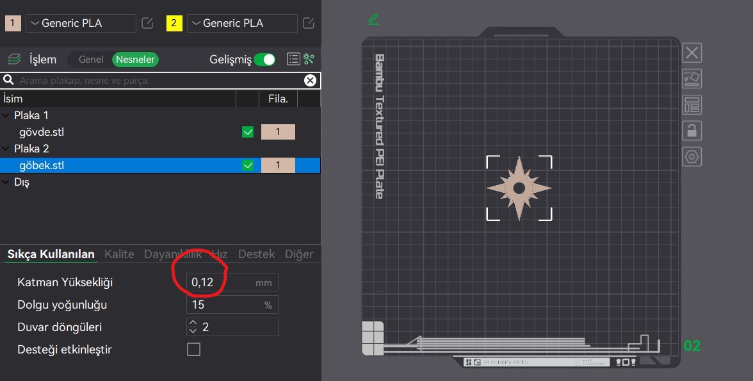
Task: Increase Duvar döngüleri with up arrow
Action: coord(193,323)
